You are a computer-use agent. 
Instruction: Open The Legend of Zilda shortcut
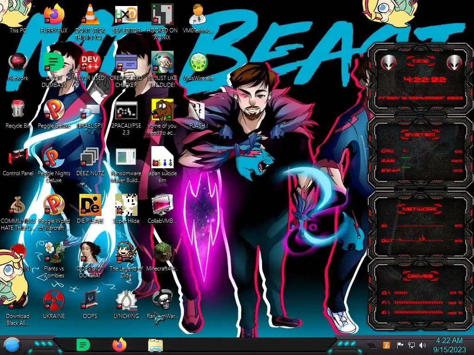[x=126, y=260]
